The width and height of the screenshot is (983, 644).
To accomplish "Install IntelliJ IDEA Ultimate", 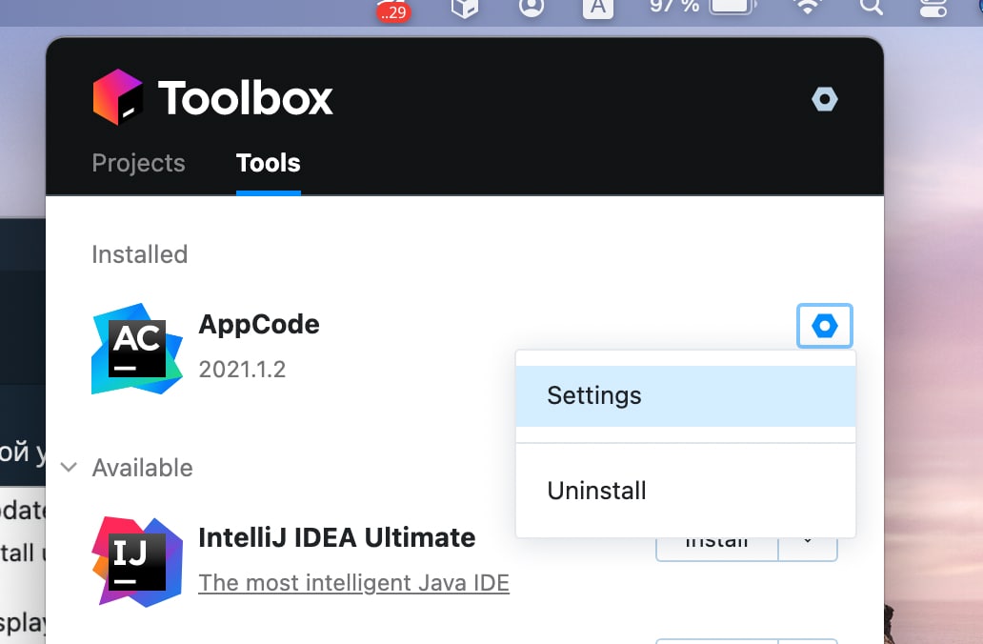I will (x=716, y=544).
